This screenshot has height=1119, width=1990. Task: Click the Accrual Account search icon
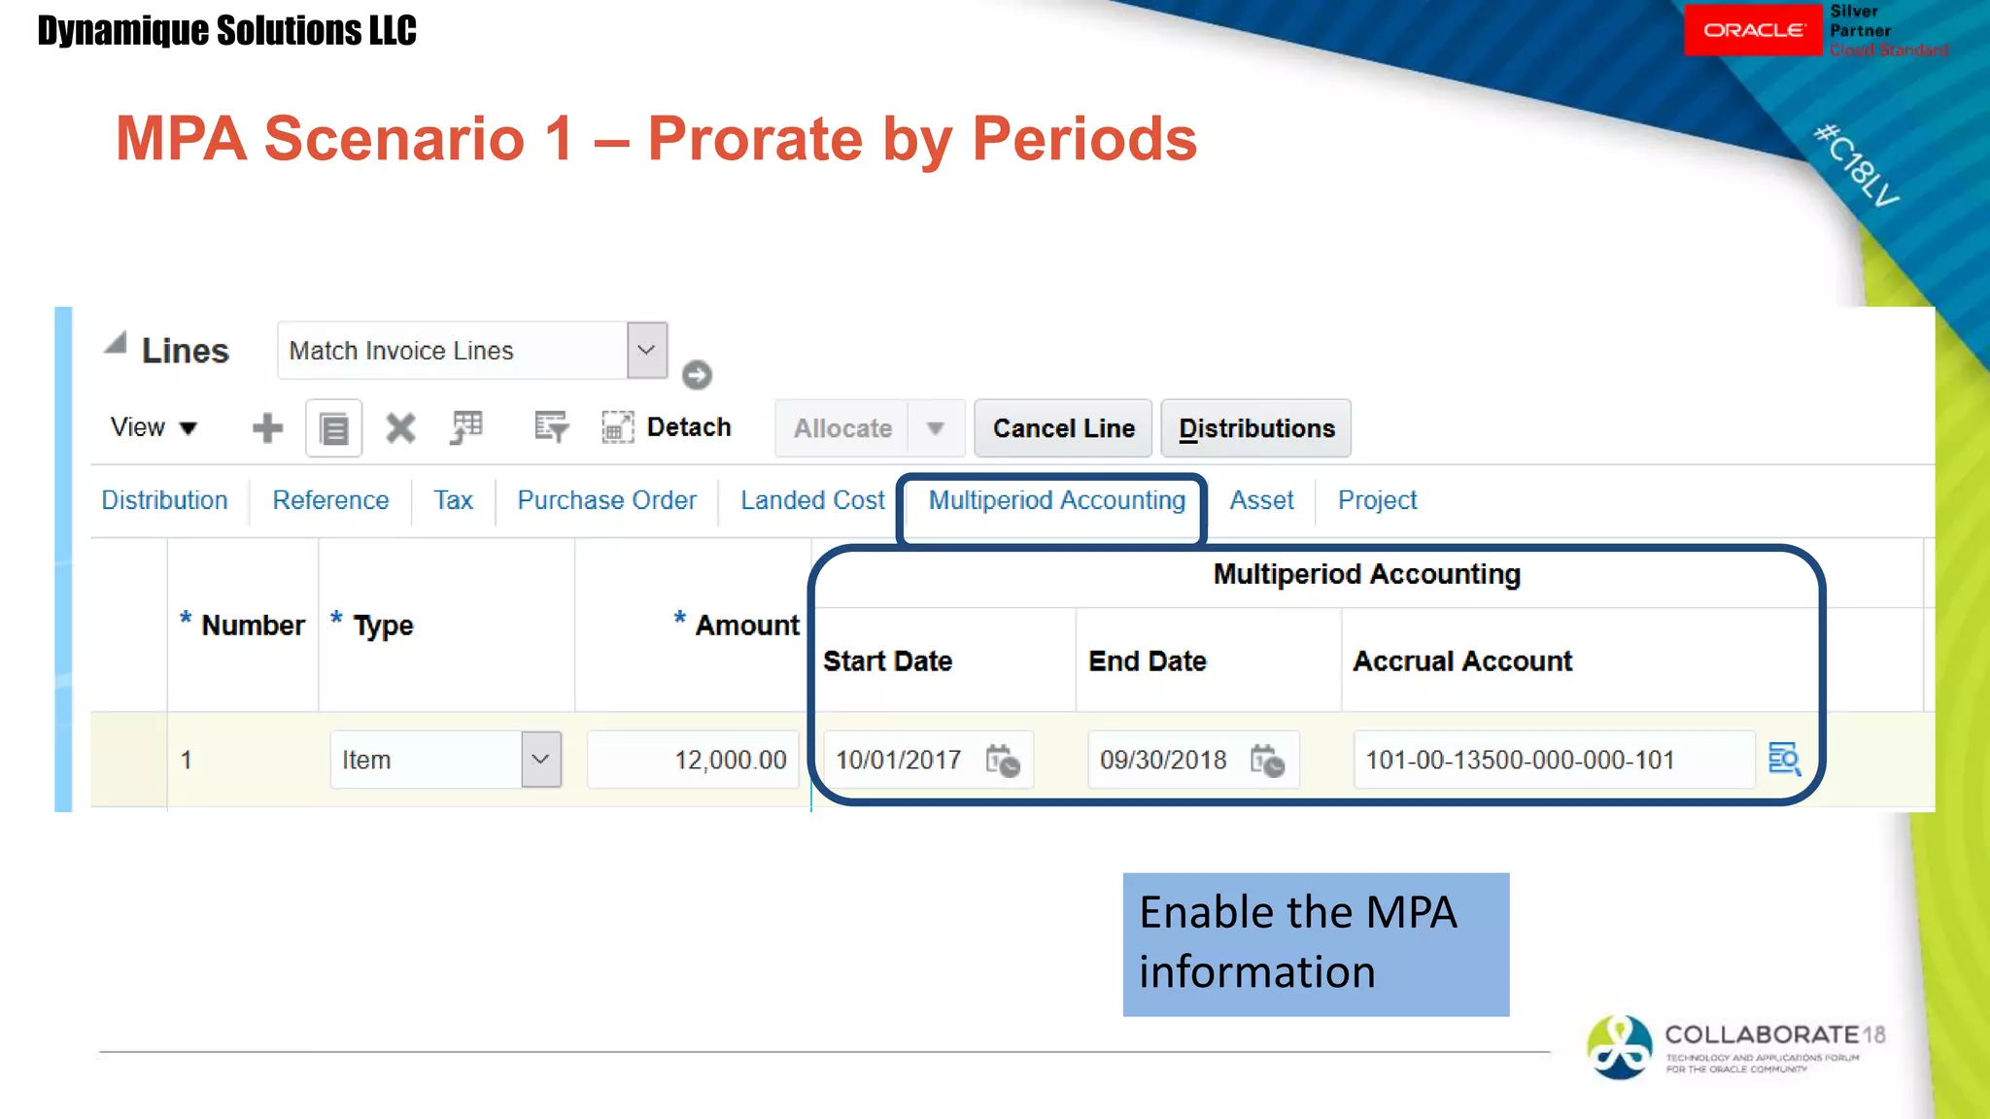[1784, 759]
